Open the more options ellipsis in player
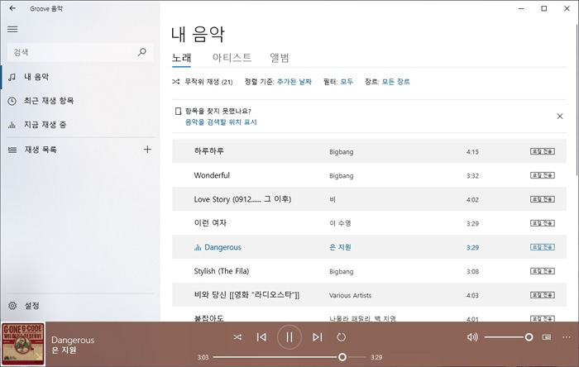579x367 pixels. tap(567, 337)
